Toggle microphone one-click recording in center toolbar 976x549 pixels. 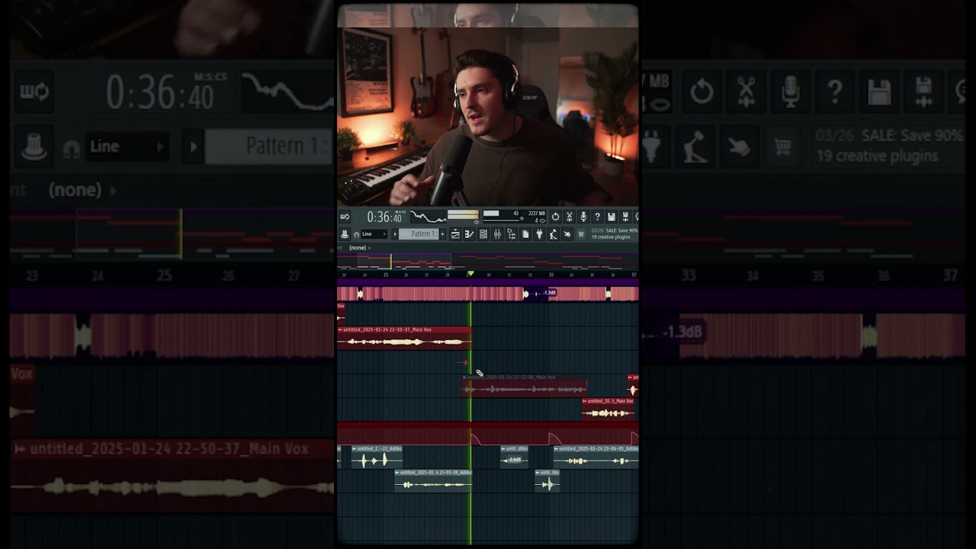pyautogui.click(x=583, y=217)
